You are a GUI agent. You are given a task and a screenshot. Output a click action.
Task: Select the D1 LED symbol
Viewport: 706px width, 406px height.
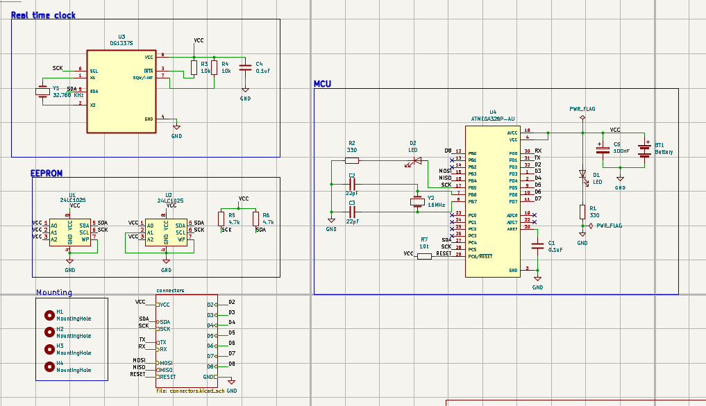(582, 176)
